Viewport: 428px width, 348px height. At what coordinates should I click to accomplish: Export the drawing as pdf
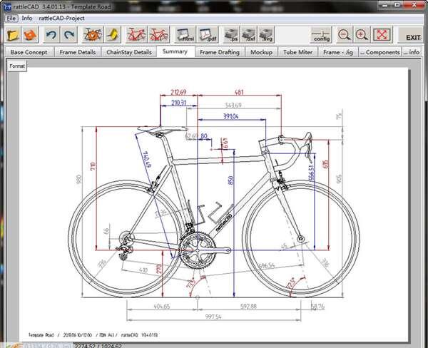pos(208,34)
